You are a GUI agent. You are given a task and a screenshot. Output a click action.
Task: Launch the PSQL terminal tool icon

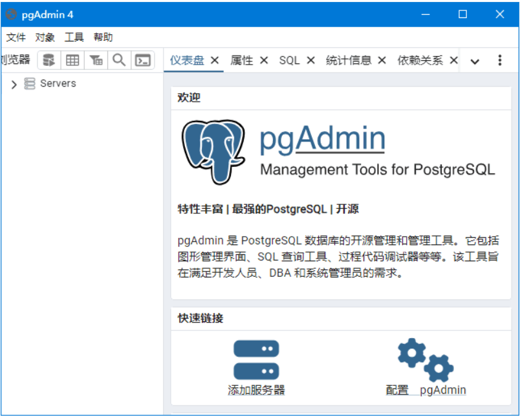pos(143,60)
